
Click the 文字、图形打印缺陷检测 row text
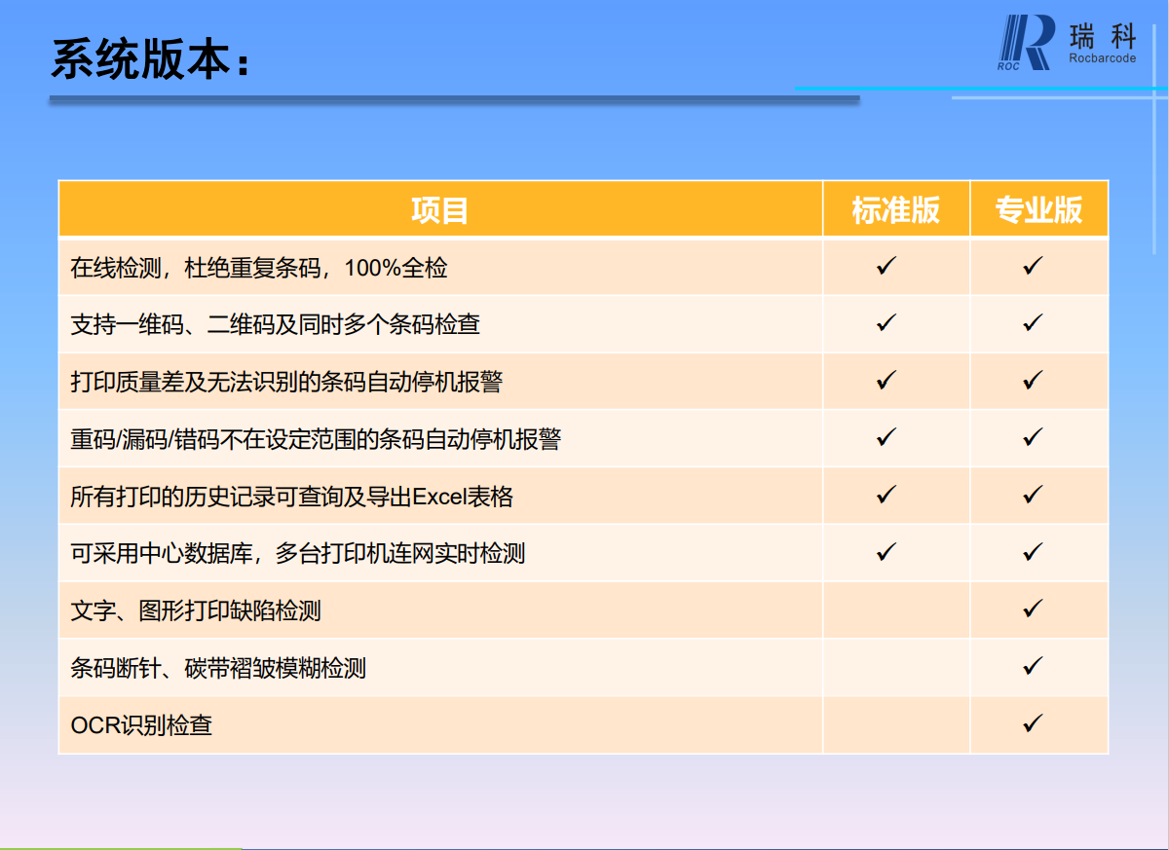click(195, 611)
